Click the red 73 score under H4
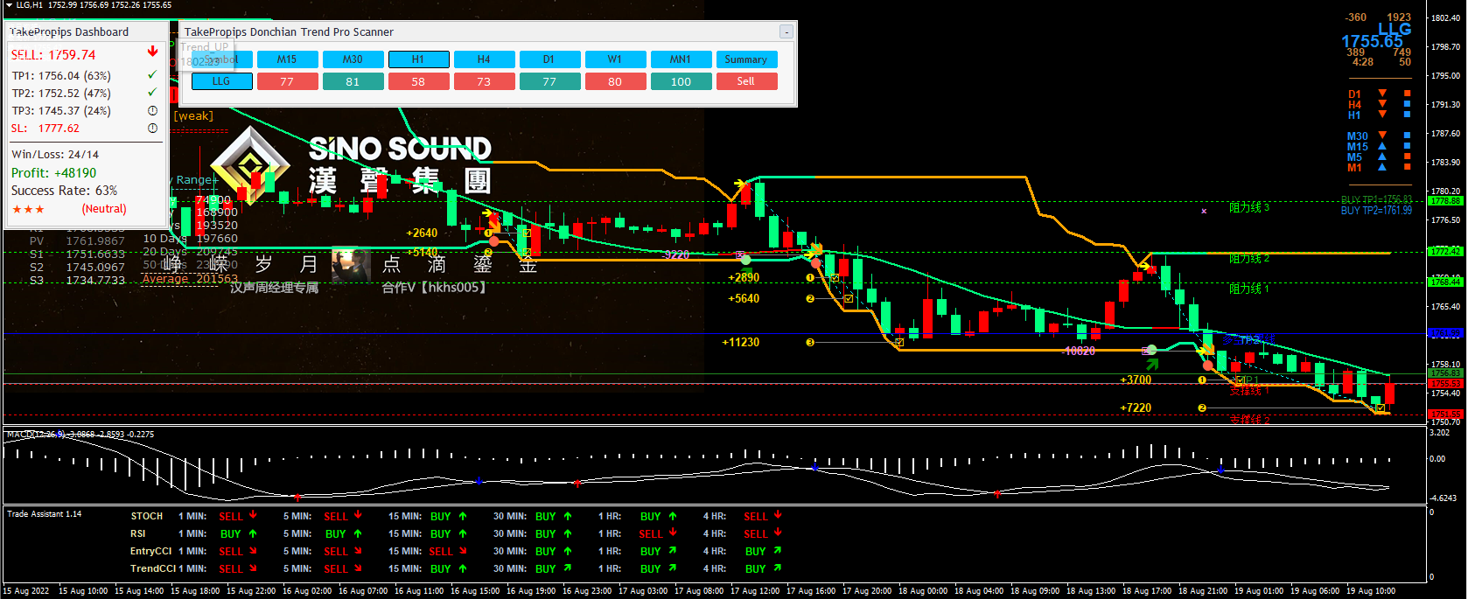1468x599 pixels. (484, 81)
